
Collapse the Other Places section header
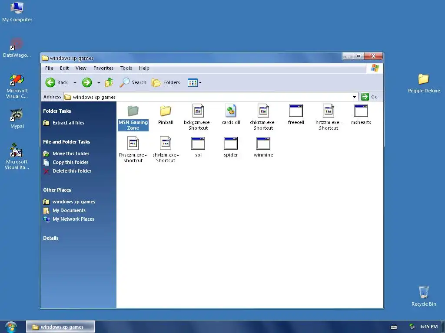pyautogui.click(x=57, y=190)
